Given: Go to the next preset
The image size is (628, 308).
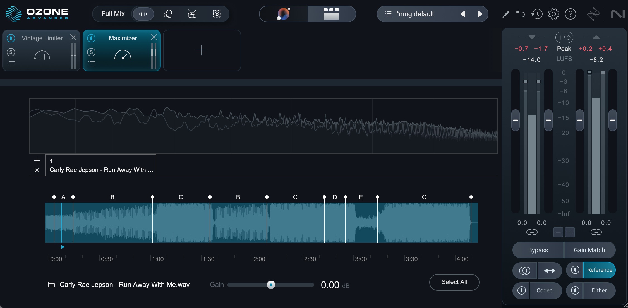Looking at the screenshot, I should [480, 14].
